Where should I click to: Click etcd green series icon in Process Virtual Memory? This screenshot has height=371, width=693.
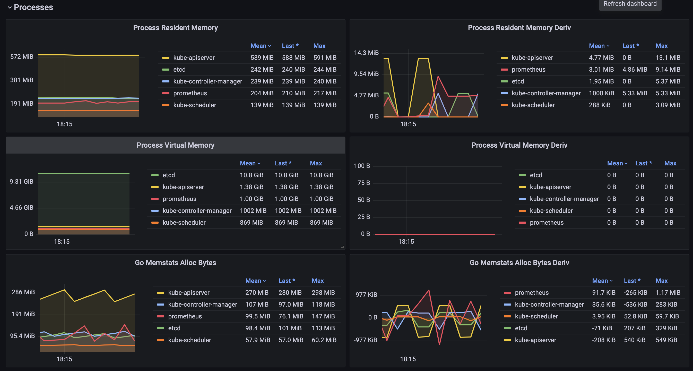(155, 175)
